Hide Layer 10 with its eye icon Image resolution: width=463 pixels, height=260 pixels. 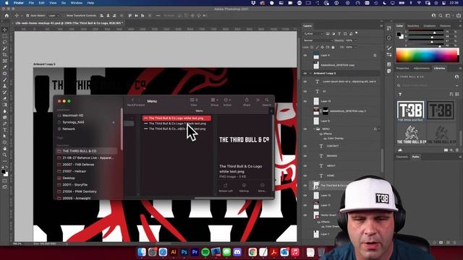click(305, 101)
